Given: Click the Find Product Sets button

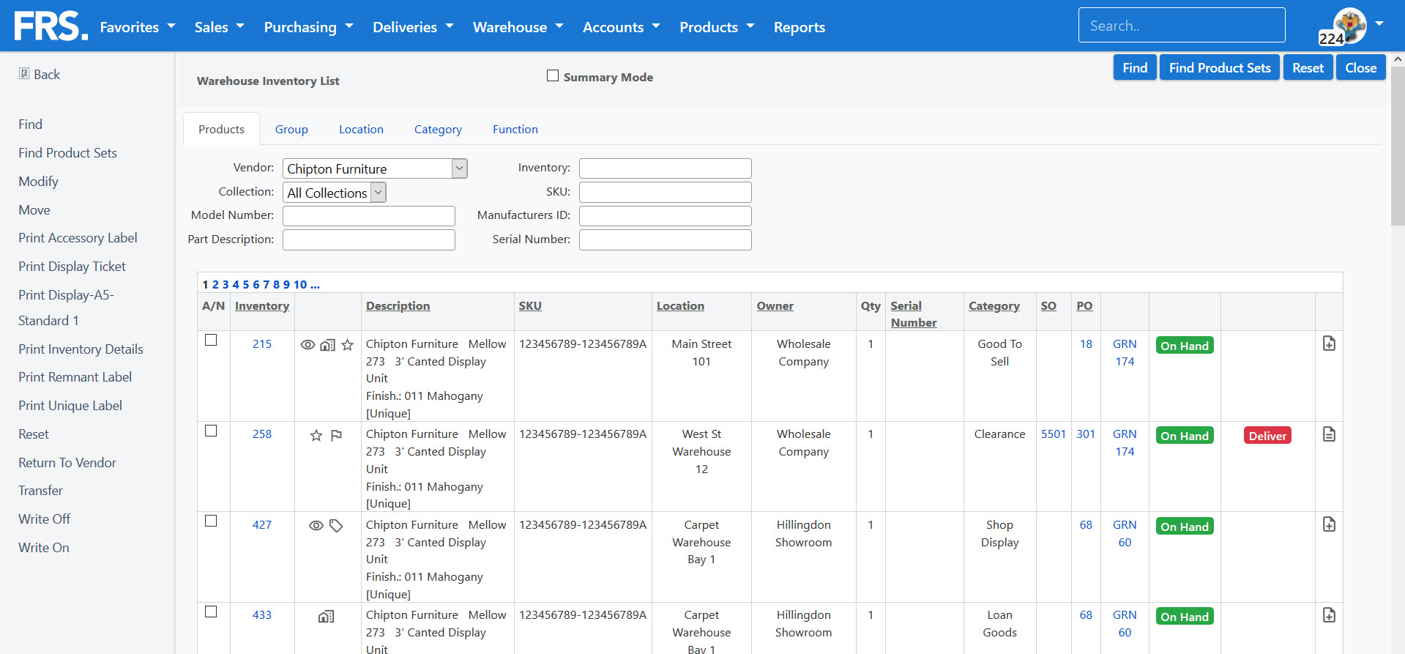Looking at the screenshot, I should 1220,67.
